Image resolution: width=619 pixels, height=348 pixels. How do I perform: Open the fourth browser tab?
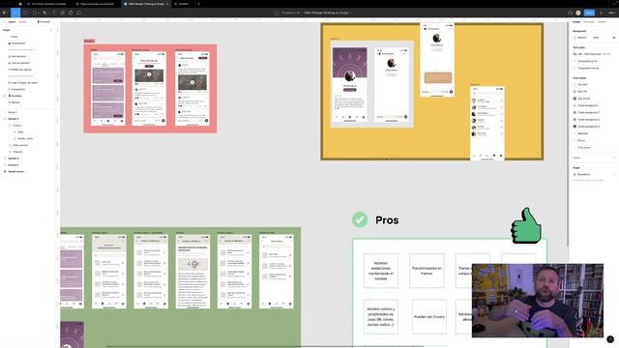(184, 4)
